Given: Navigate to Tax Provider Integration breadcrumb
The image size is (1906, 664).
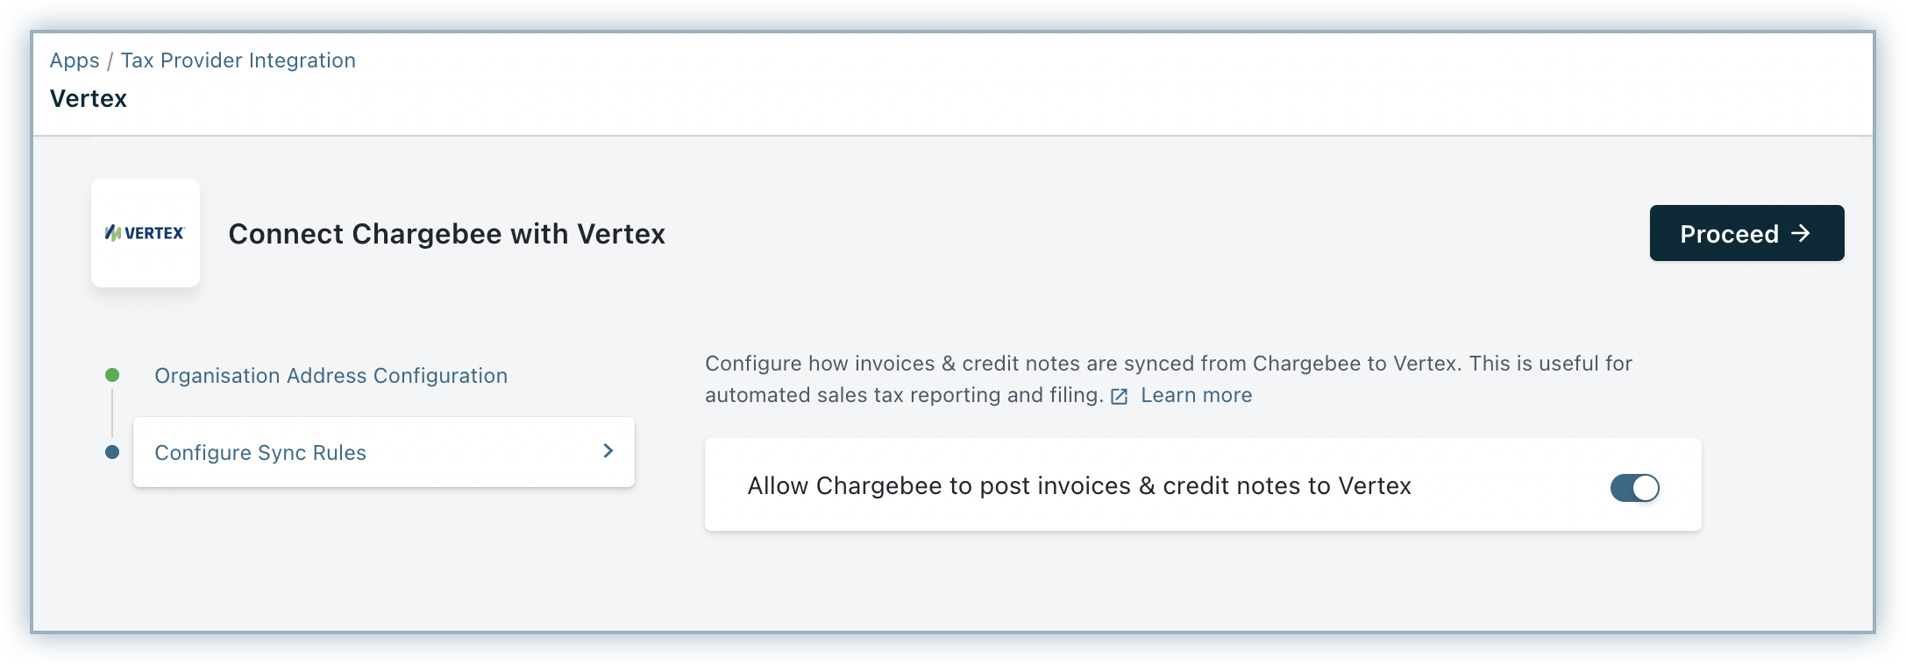Looking at the screenshot, I should coord(238,60).
